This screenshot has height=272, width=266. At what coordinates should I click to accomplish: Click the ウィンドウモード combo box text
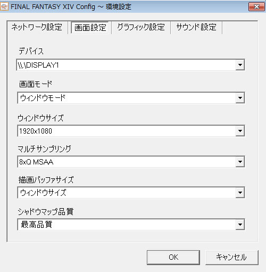(x=43, y=98)
